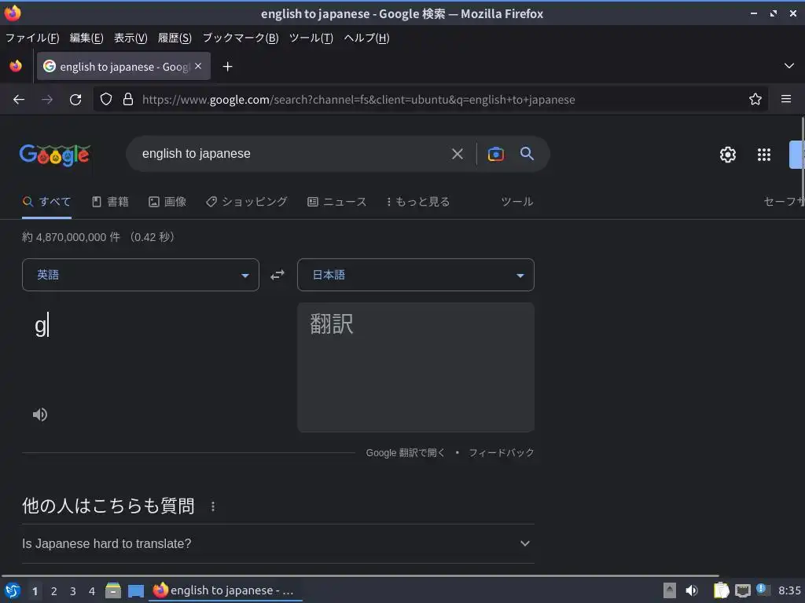Open a new tab with the plus button
Image resolution: width=805 pixels, height=603 pixels.
tap(227, 67)
